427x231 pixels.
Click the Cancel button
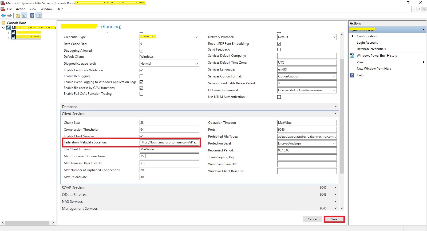312,219
